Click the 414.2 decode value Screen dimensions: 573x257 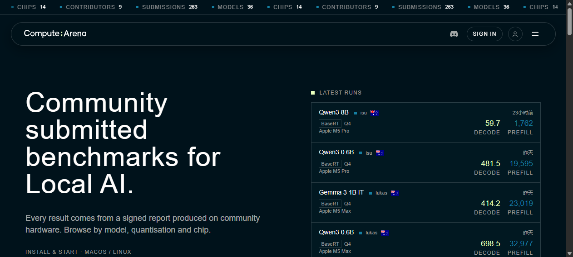coord(490,203)
